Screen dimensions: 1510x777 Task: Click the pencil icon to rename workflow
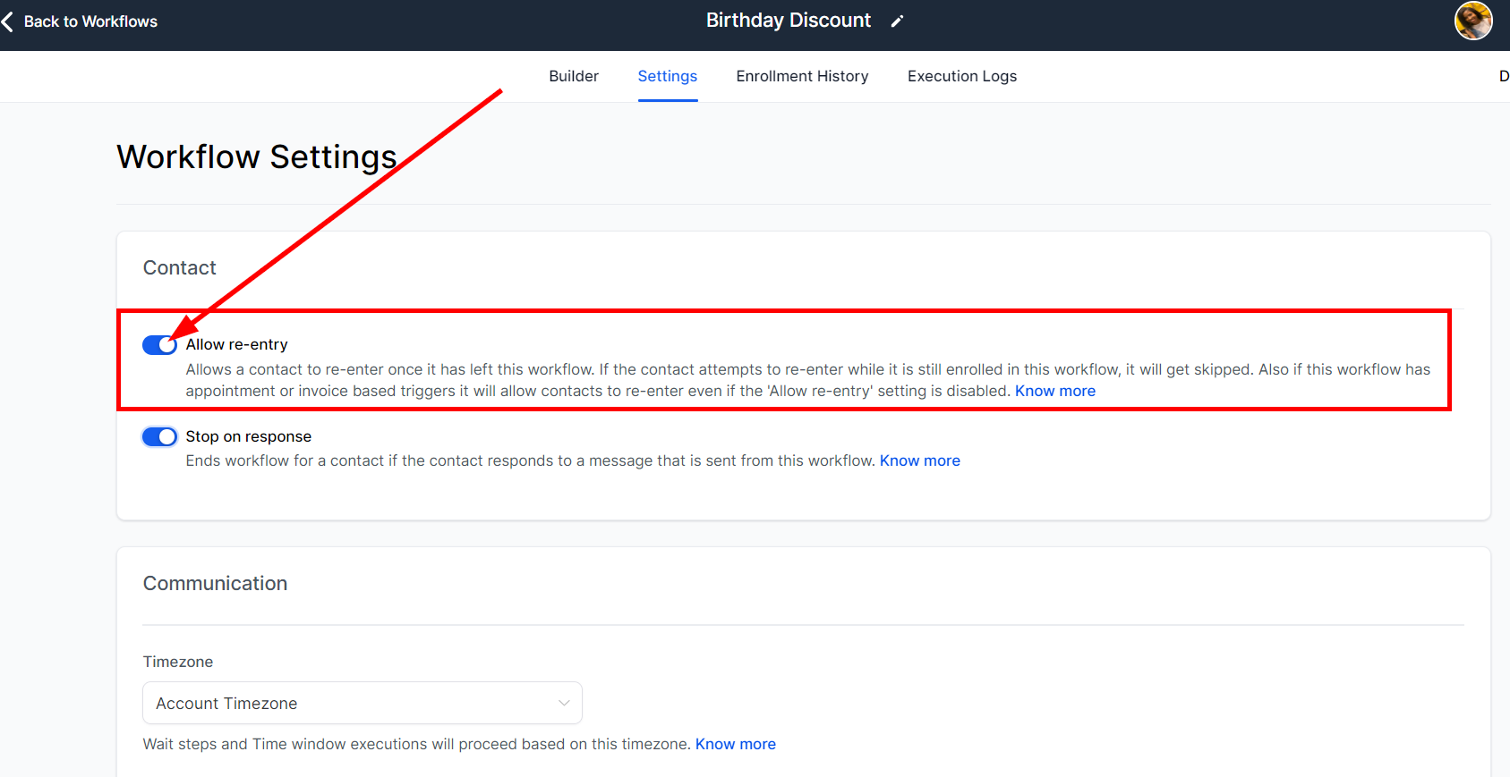click(897, 21)
